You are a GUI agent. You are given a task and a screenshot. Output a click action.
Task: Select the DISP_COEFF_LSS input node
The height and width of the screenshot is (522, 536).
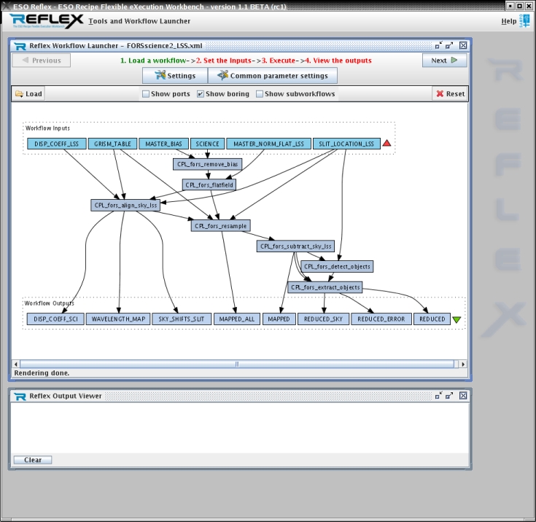coord(56,144)
